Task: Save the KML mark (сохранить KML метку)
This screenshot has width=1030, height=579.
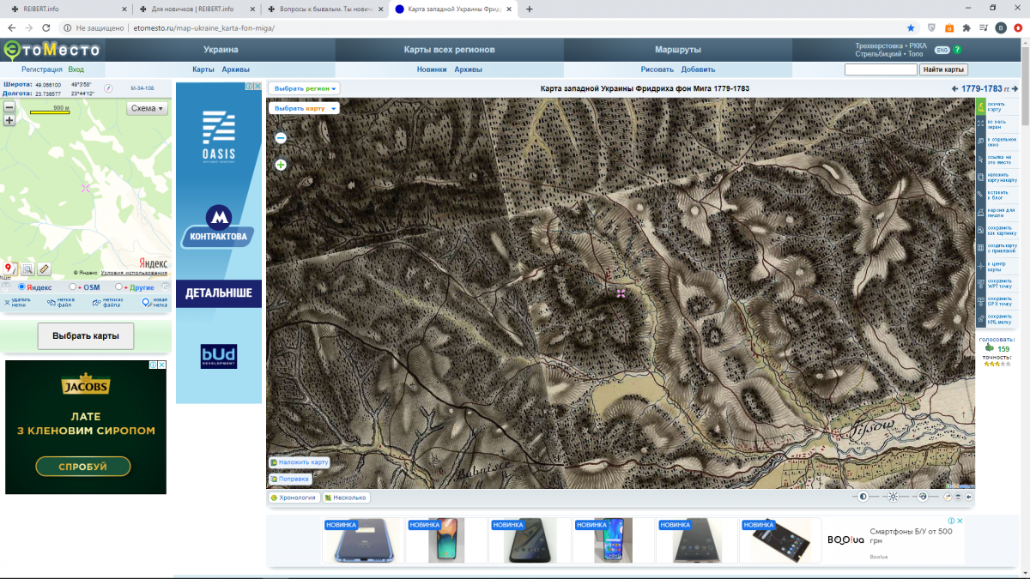Action: pyautogui.click(x=981, y=319)
